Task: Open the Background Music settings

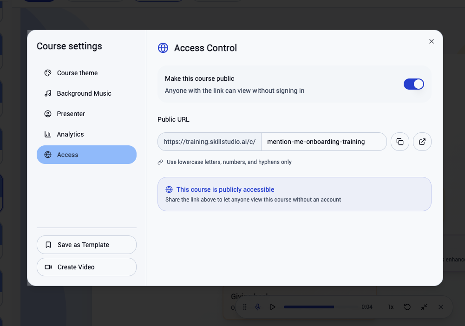Action: pos(86,93)
